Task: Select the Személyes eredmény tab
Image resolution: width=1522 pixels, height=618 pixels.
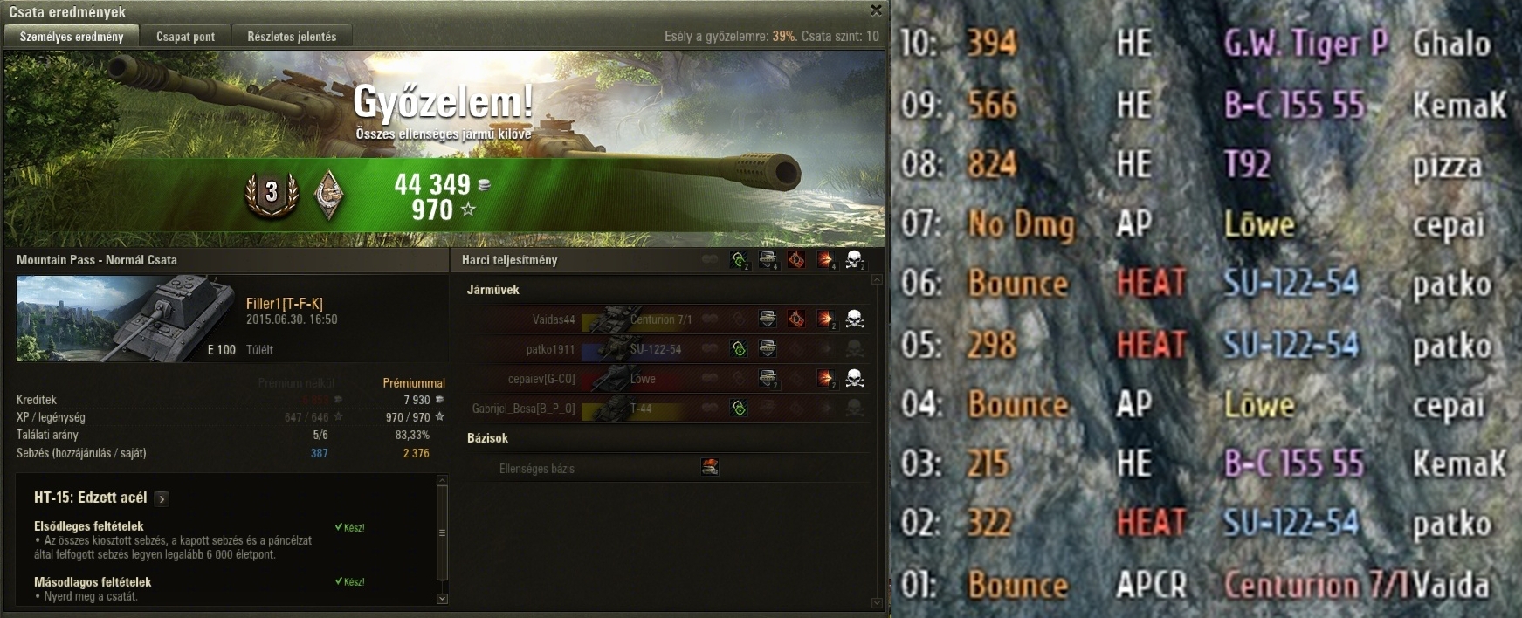Action: click(x=72, y=37)
